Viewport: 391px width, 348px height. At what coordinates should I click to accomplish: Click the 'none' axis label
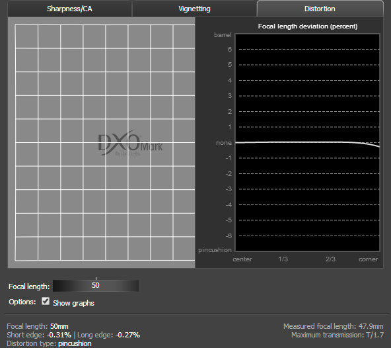(224, 143)
